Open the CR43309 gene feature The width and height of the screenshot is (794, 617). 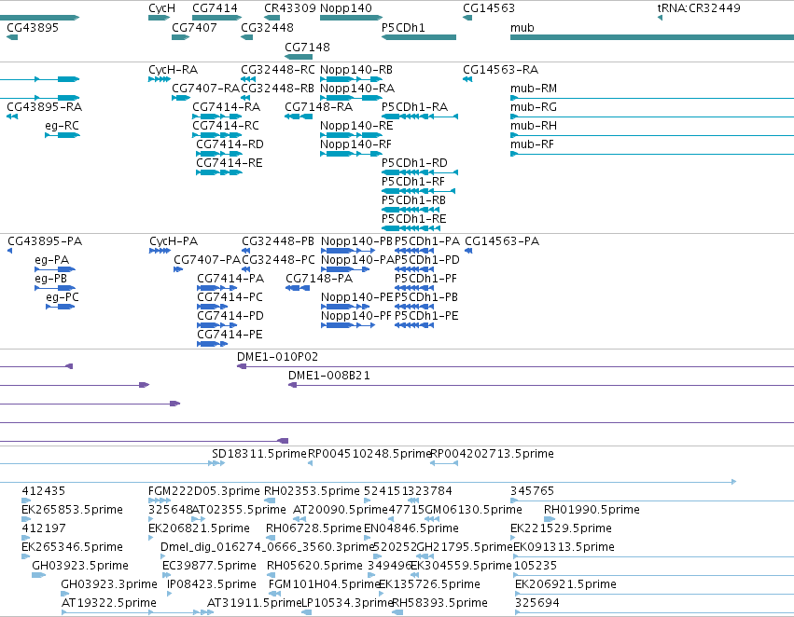pyautogui.click(x=272, y=18)
